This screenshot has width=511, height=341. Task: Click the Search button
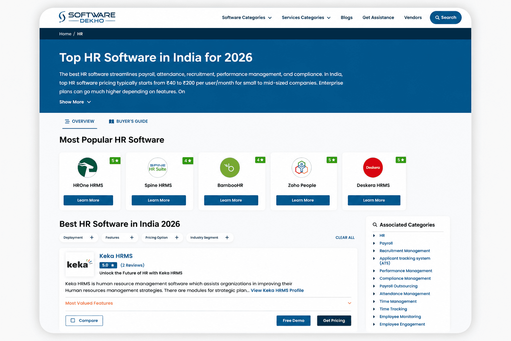pyautogui.click(x=445, y=18)
